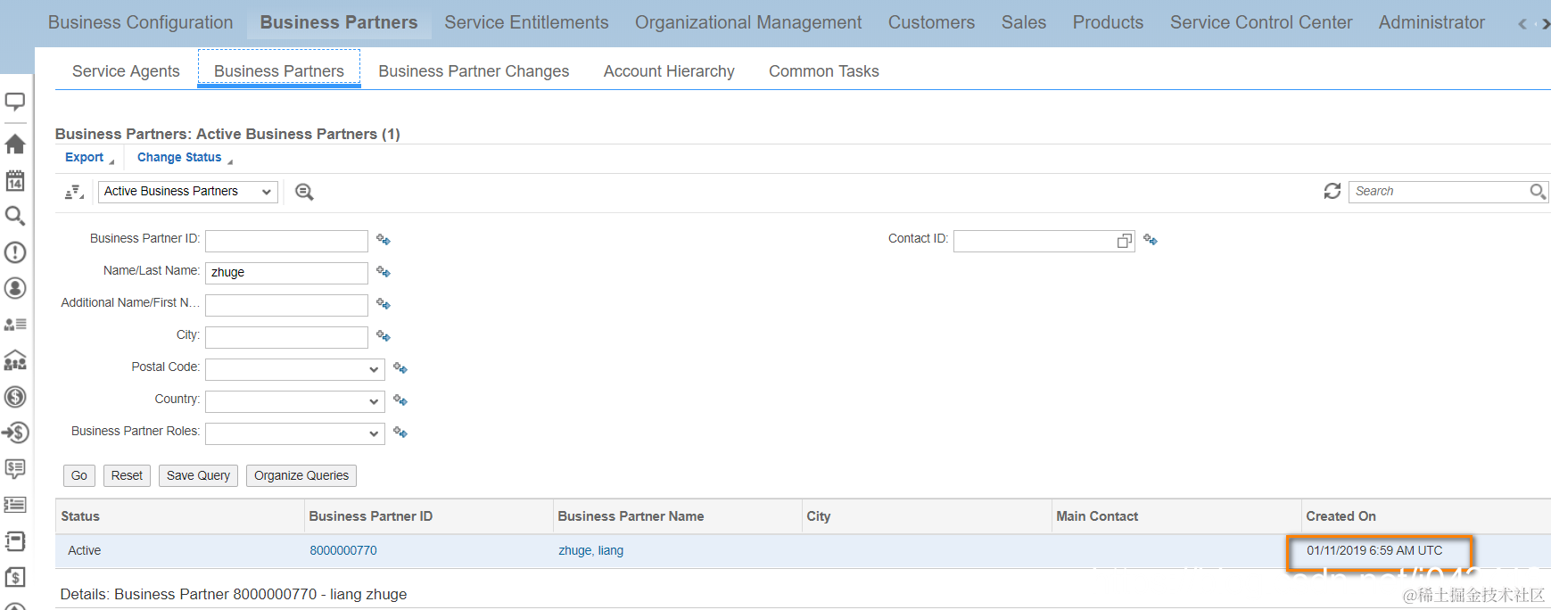1551x610 pixels.
Task: Open the contact list icon in sidebar
Action: pyautogui.click(x=15, y=325)
